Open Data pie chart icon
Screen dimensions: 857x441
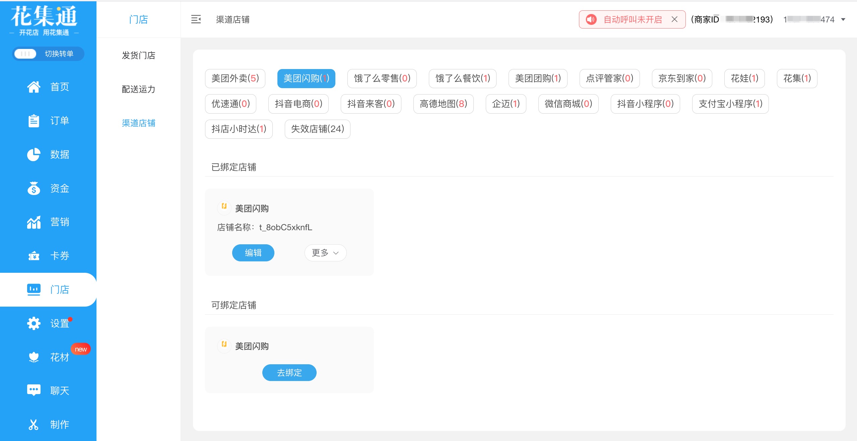click(x=34, y=154)
